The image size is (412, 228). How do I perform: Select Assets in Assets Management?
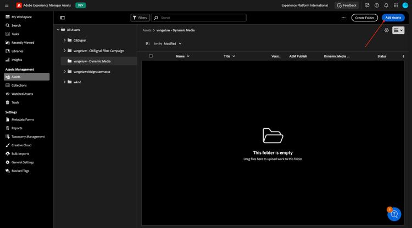pyautogui.click(x=26, y=77)
